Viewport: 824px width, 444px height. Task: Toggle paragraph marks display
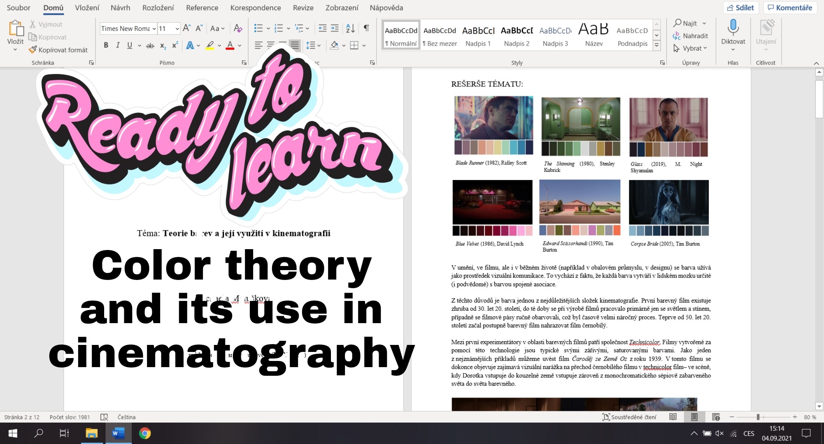coord(366,28)
